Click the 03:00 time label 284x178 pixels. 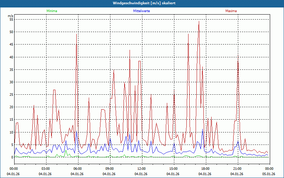46,168
